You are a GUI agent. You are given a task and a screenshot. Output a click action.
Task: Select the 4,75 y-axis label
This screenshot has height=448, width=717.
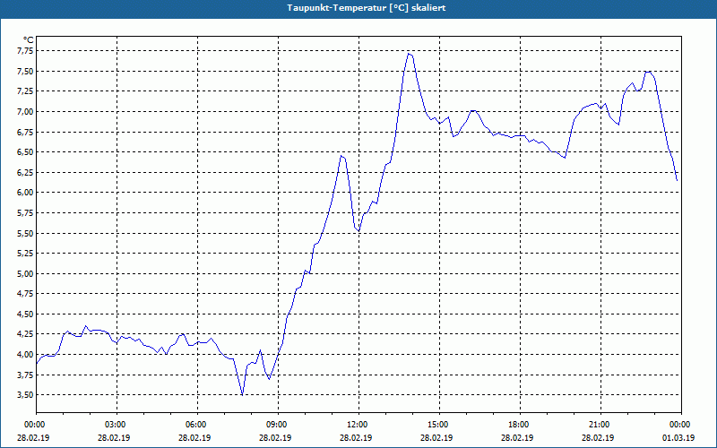[x=25, y=294]
